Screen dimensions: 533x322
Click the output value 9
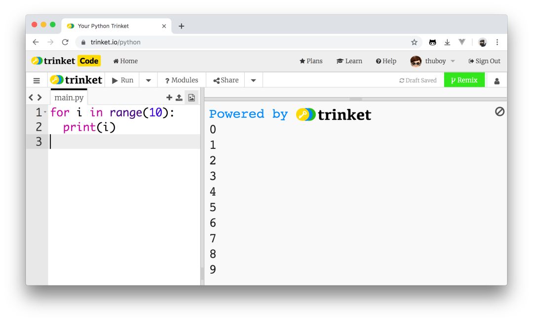[213, 269]
